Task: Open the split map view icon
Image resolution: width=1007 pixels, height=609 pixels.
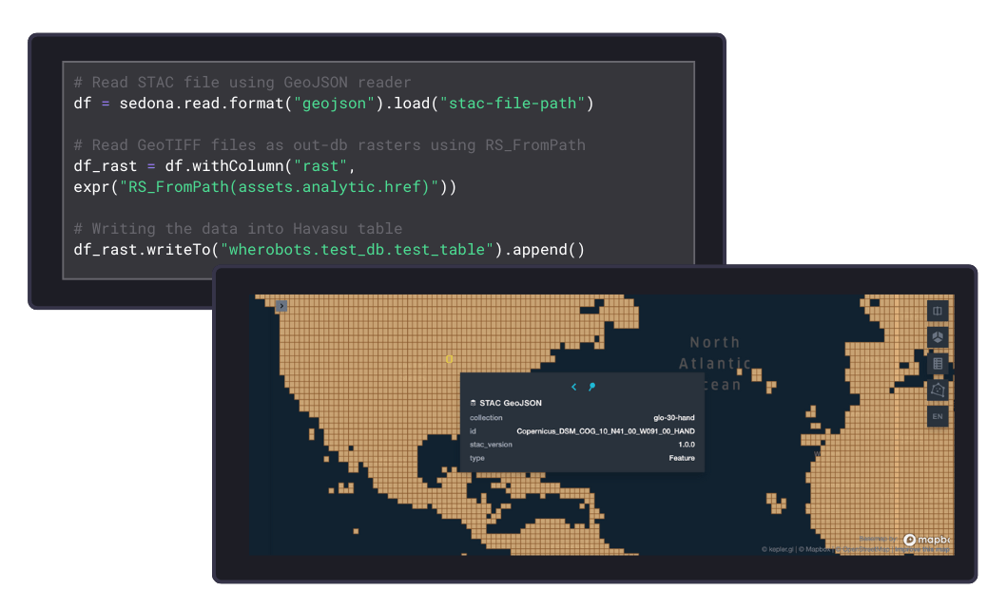Action: point(937,311)
